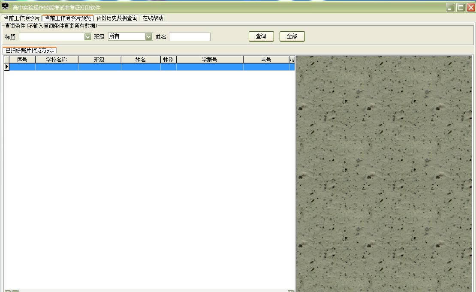Focus the 姓名 text input field
The height and width of the screenshot is (292, 476).
pyautogui.click(x=190, y=37)
